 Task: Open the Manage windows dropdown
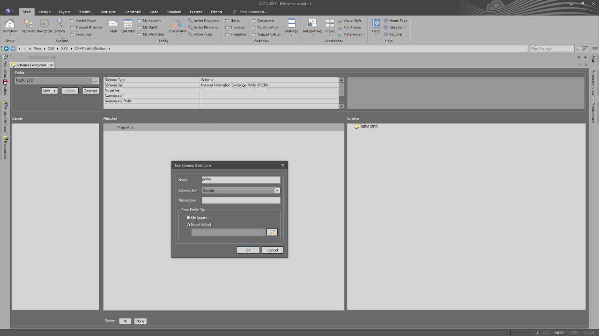click(x=291, y=27)
